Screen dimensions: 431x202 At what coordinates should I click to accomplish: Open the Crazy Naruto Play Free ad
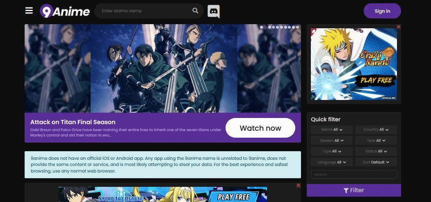(x=354, y=64)
